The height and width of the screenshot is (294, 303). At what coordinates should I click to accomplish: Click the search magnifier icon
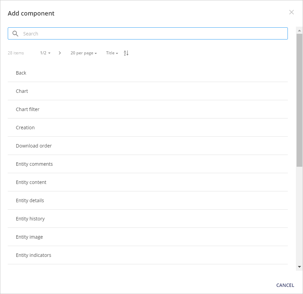click(x=15, y=34)
